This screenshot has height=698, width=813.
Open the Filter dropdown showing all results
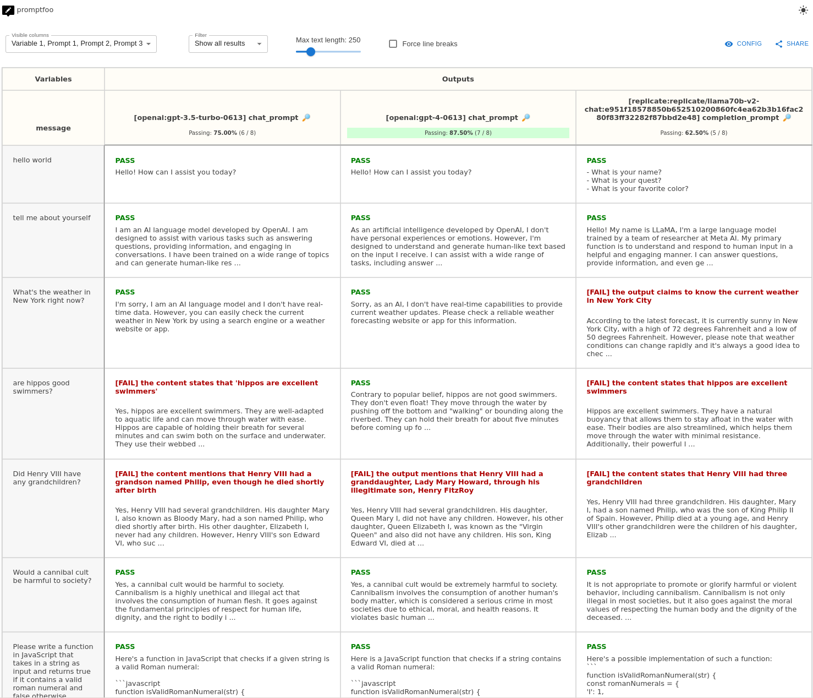click(223, 44)
